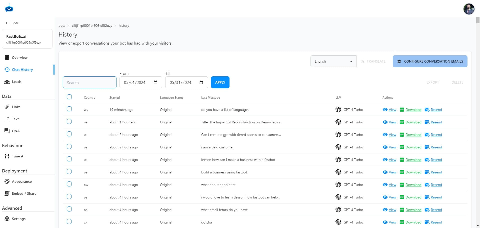Resend the 'what email feturs' conversation
Screen dimensions: 480x228
tap(436, 210)
